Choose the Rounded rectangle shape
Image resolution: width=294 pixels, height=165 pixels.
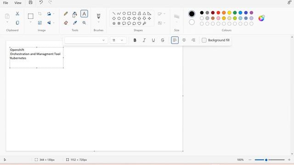coord(134,13)
